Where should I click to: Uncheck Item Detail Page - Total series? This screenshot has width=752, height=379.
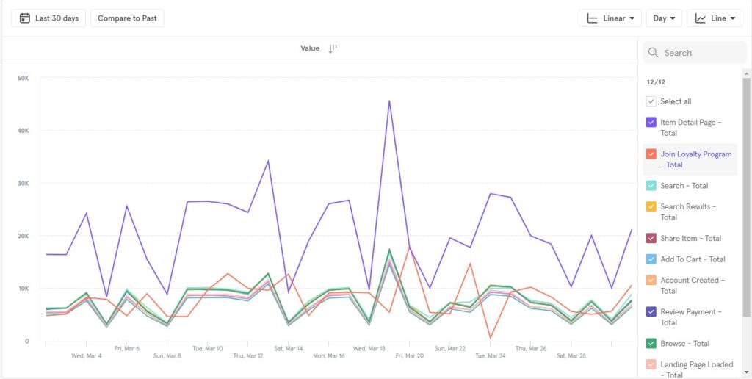point(651,123)
